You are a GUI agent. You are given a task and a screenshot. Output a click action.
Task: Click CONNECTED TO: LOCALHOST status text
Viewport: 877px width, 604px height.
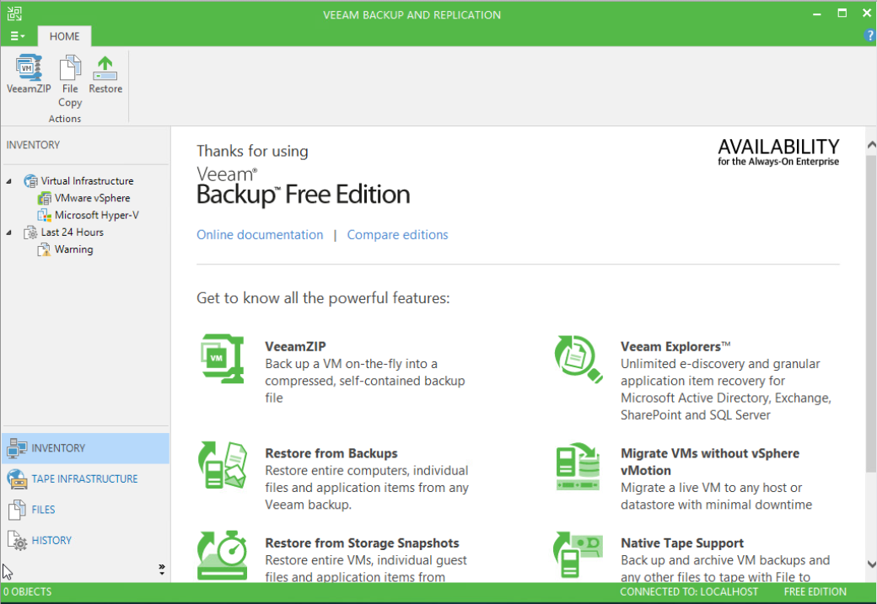click(689, 591)
